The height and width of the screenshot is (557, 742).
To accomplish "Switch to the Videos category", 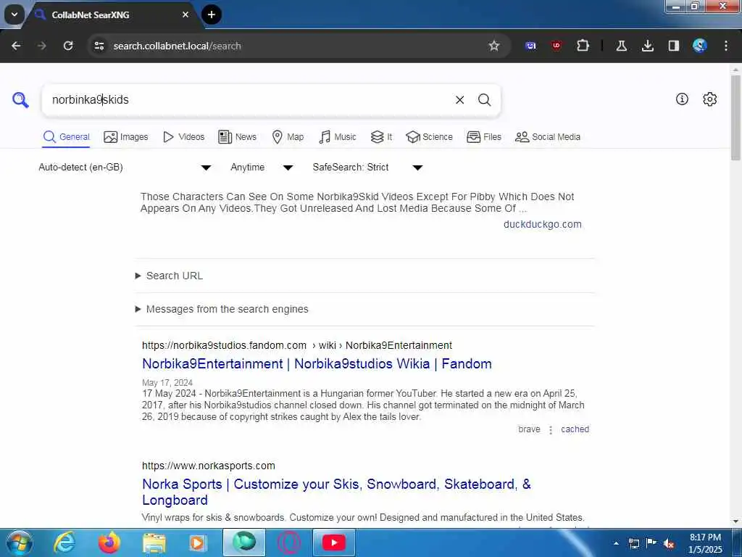I will [x=183, y=137].
